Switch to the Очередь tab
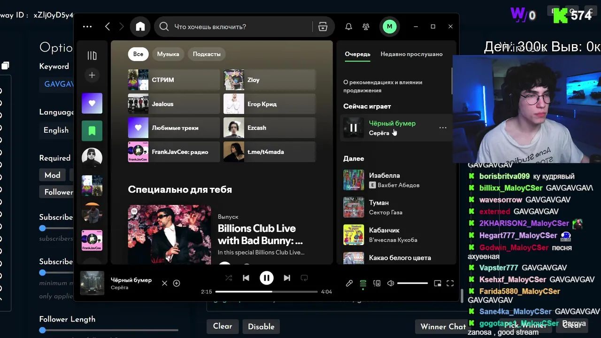Screen dimensions: 601x338 pos(358,54)
